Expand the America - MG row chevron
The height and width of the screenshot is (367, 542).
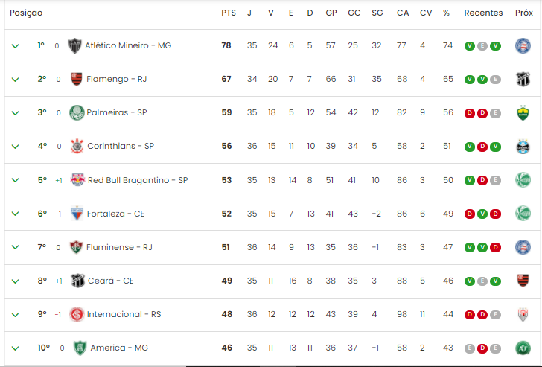[15, 348]
